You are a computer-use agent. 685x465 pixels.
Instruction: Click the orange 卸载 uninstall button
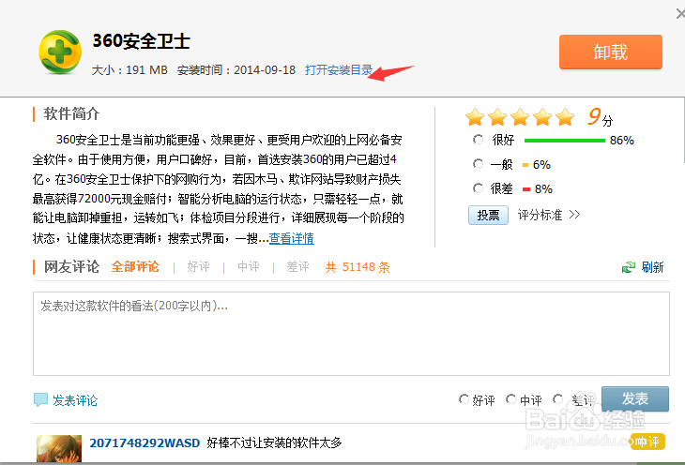click(x=610, y=52)
